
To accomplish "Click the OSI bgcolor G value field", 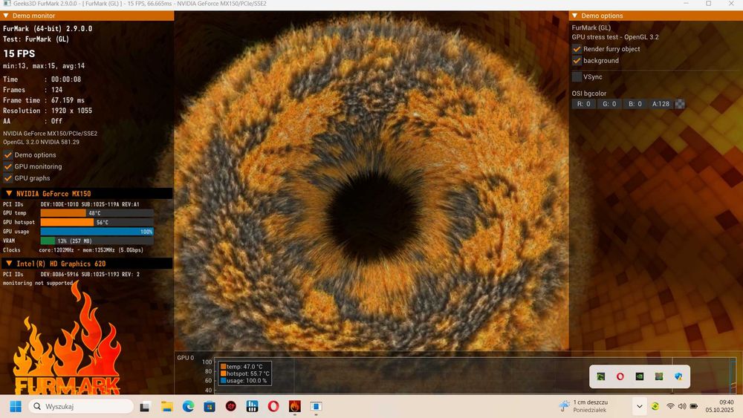I will pyautogui.click(x=609, y=104).
